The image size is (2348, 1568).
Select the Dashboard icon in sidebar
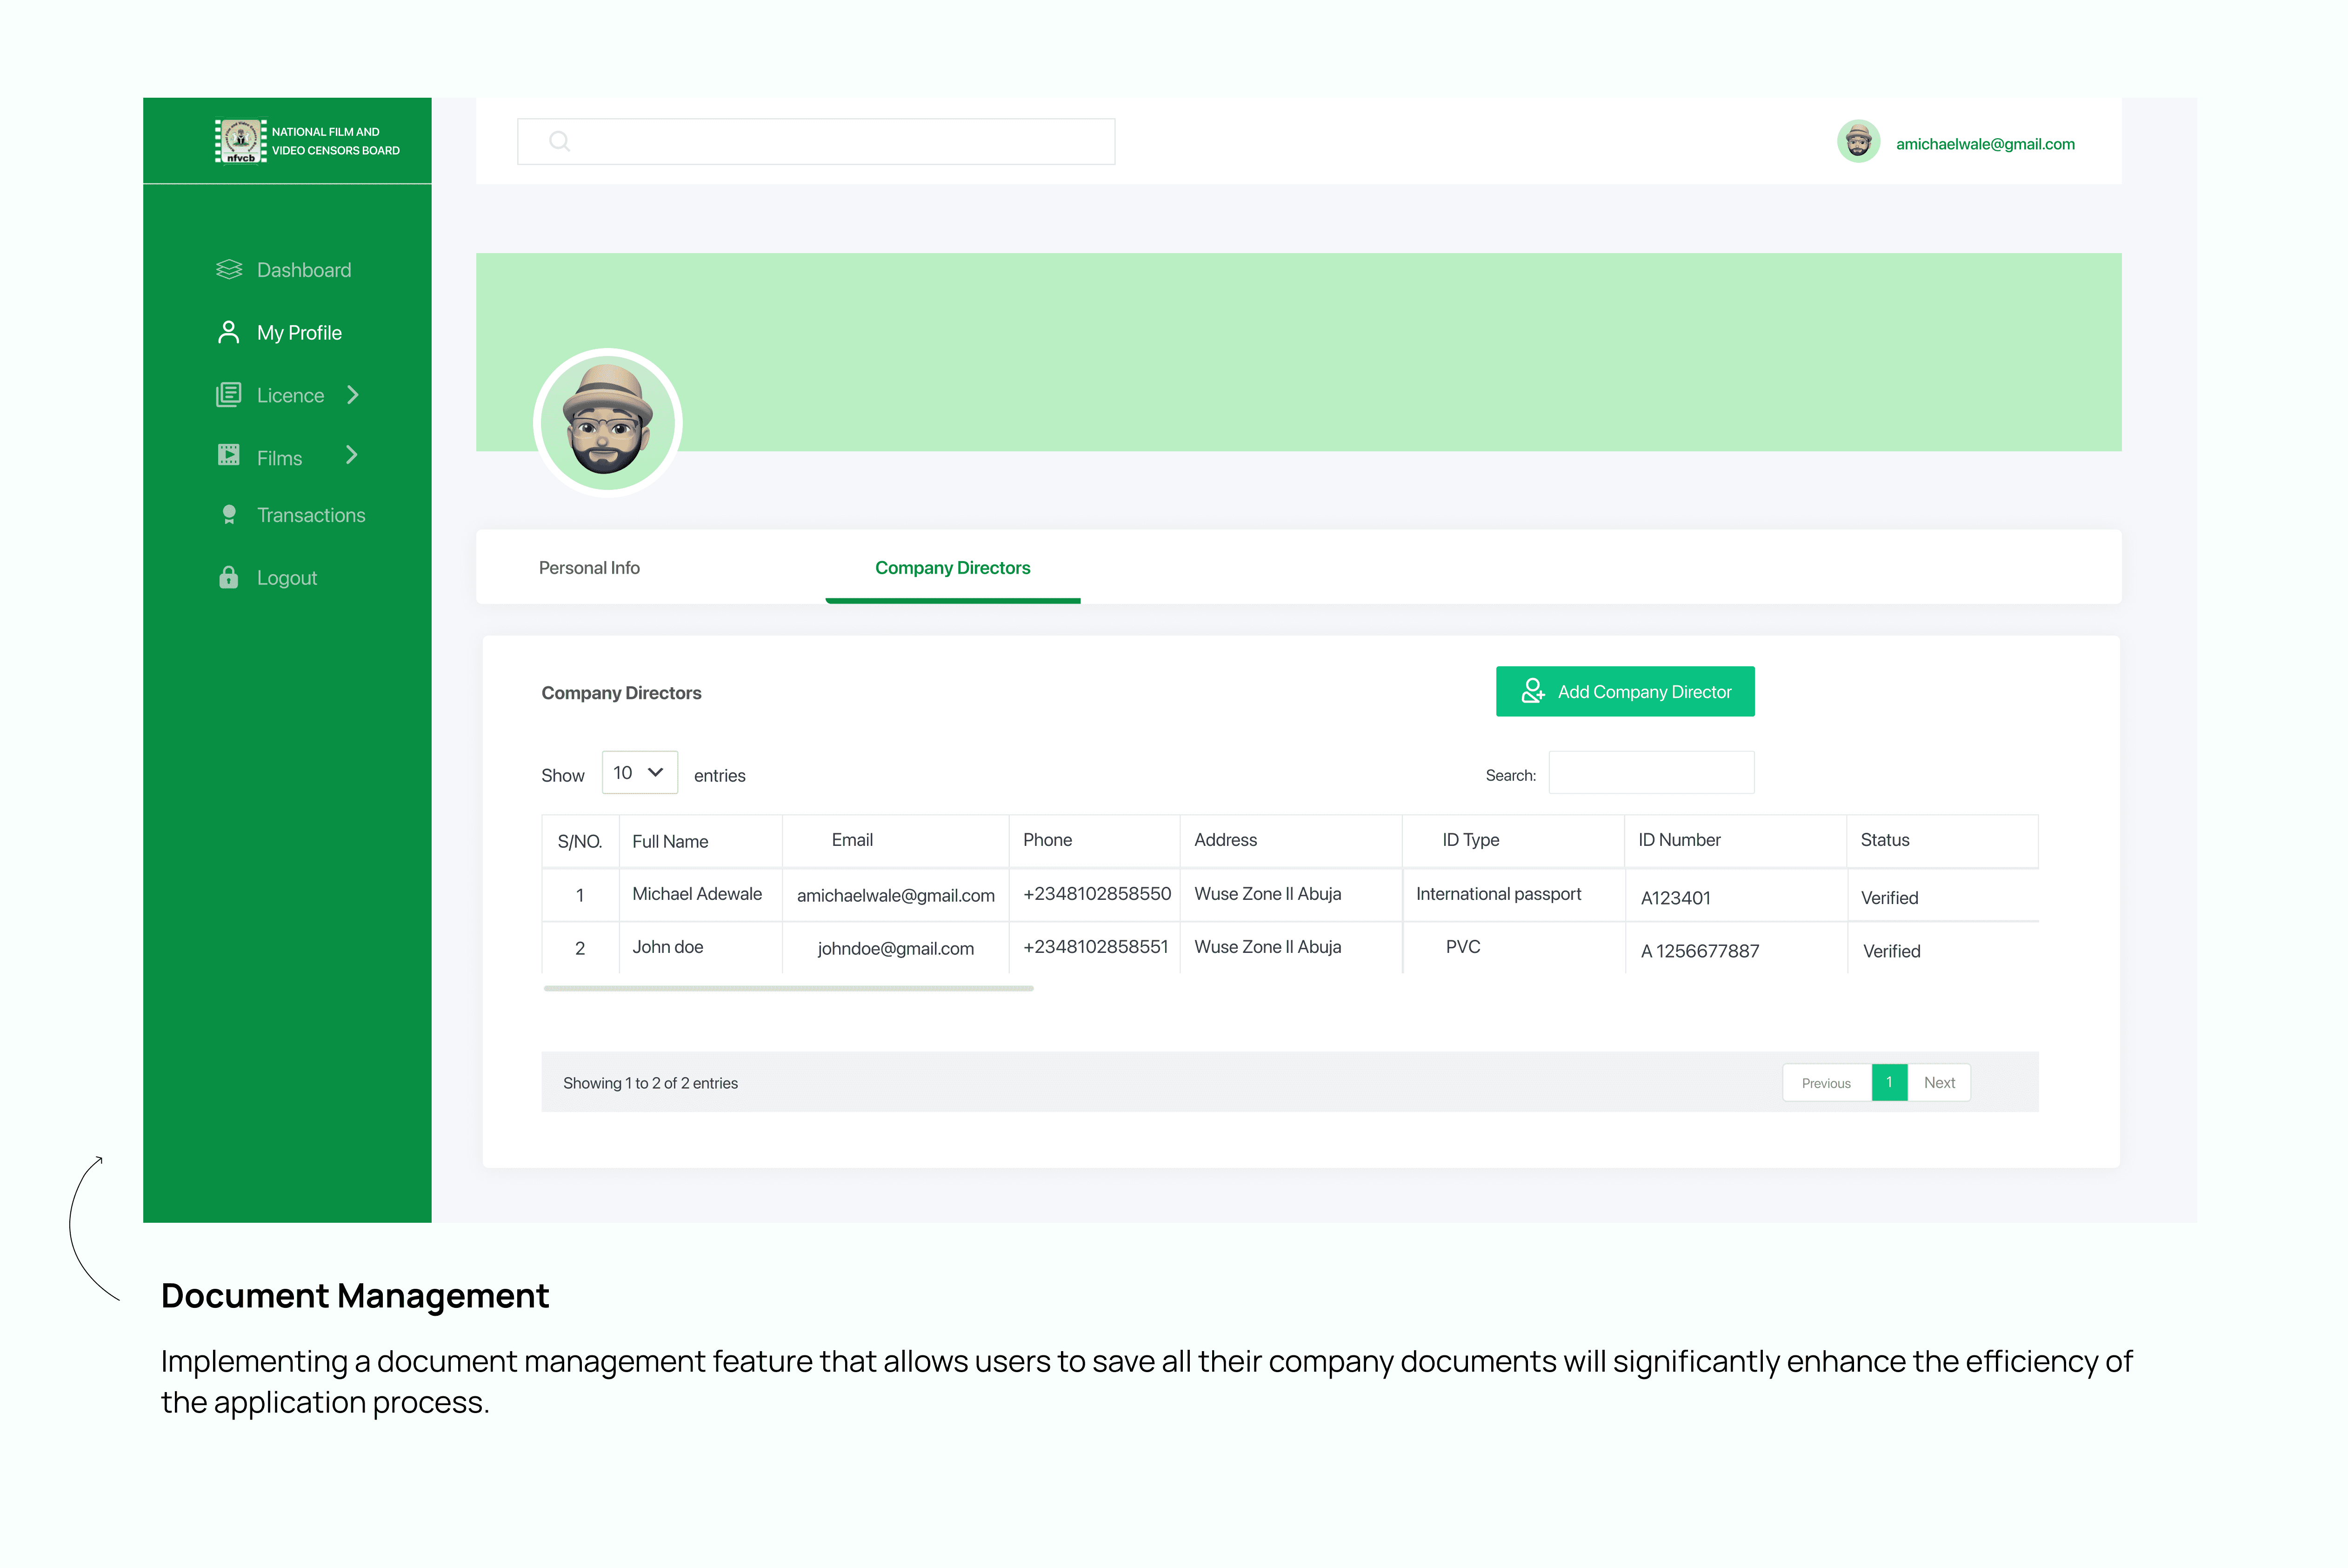pyautogui.click(x=228, y=269)
